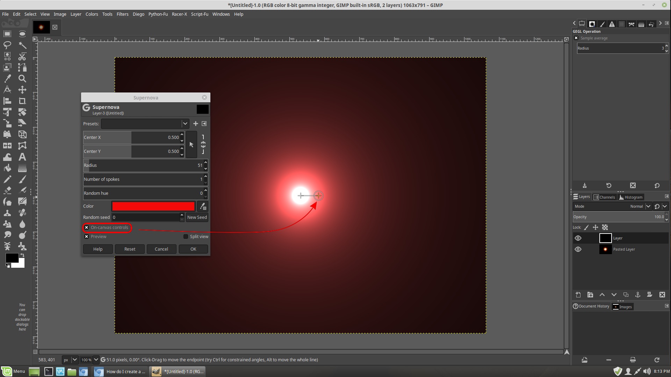Select the Pencil tool

7,179
